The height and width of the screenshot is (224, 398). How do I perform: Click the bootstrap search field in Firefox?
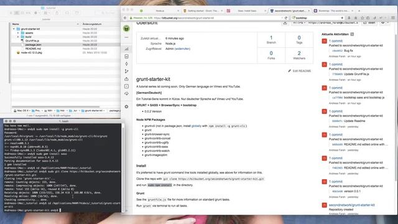[x=318, y=18]
